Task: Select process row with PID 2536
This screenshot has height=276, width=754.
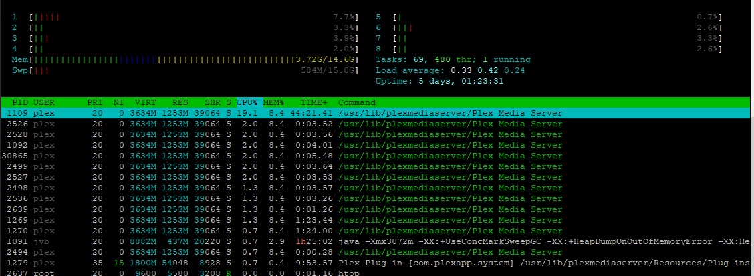Action: coord(375,198)
